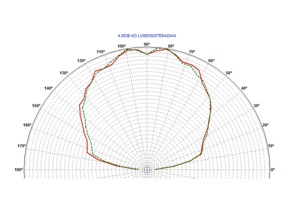Select the 10° angle label
The image size is (291, 214).
pyautogui.click(x=271, y=146)
